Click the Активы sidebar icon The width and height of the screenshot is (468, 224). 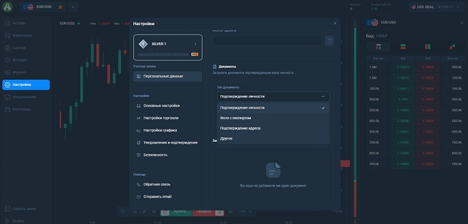pos(8,23)
